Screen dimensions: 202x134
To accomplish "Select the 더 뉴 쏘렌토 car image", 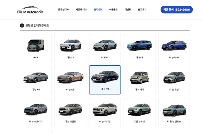I will [x=70, y=110].
